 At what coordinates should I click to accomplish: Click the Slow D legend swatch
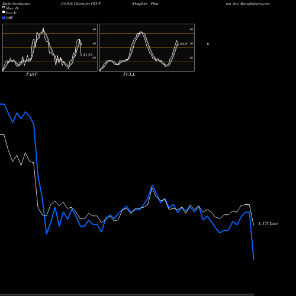[x=4, y=7]
